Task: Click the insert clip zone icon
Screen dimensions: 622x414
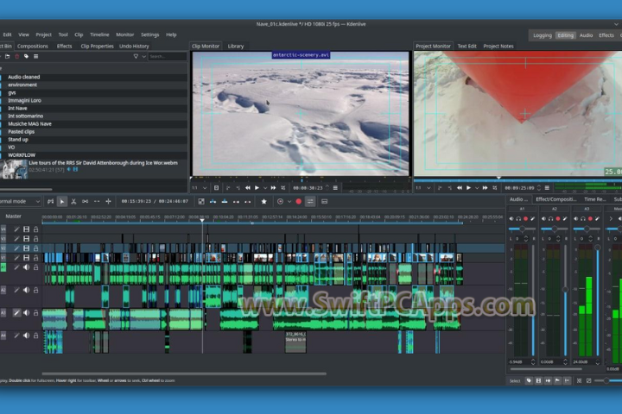Action: [x=213, y=202]
